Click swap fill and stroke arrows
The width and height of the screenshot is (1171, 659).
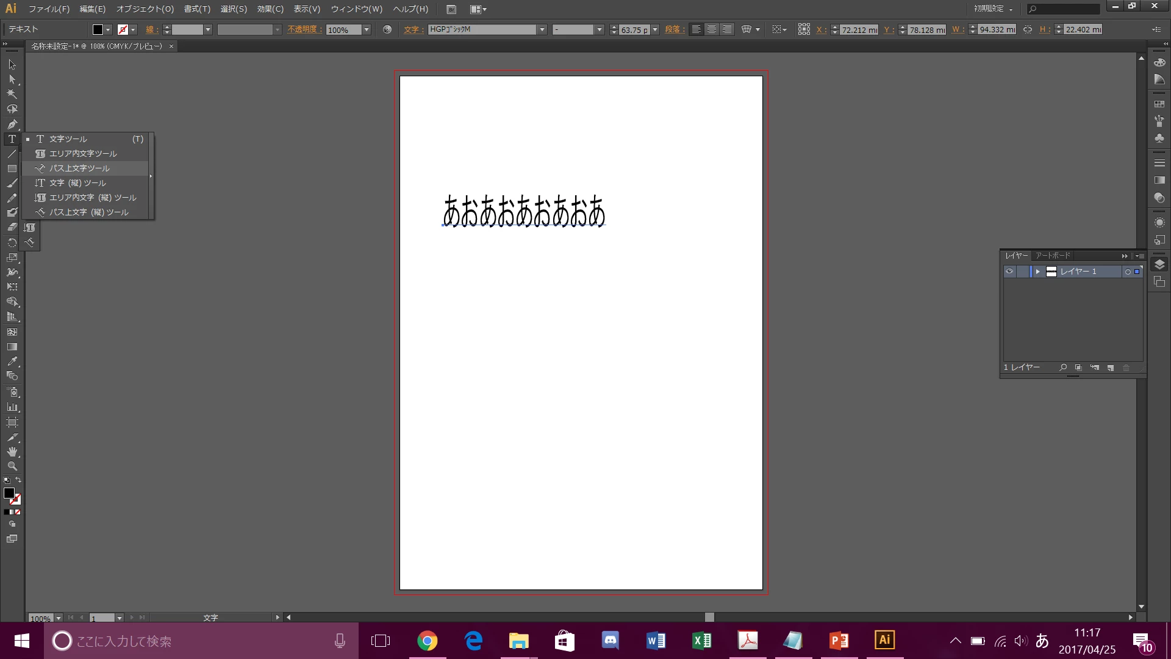[18, 480]
